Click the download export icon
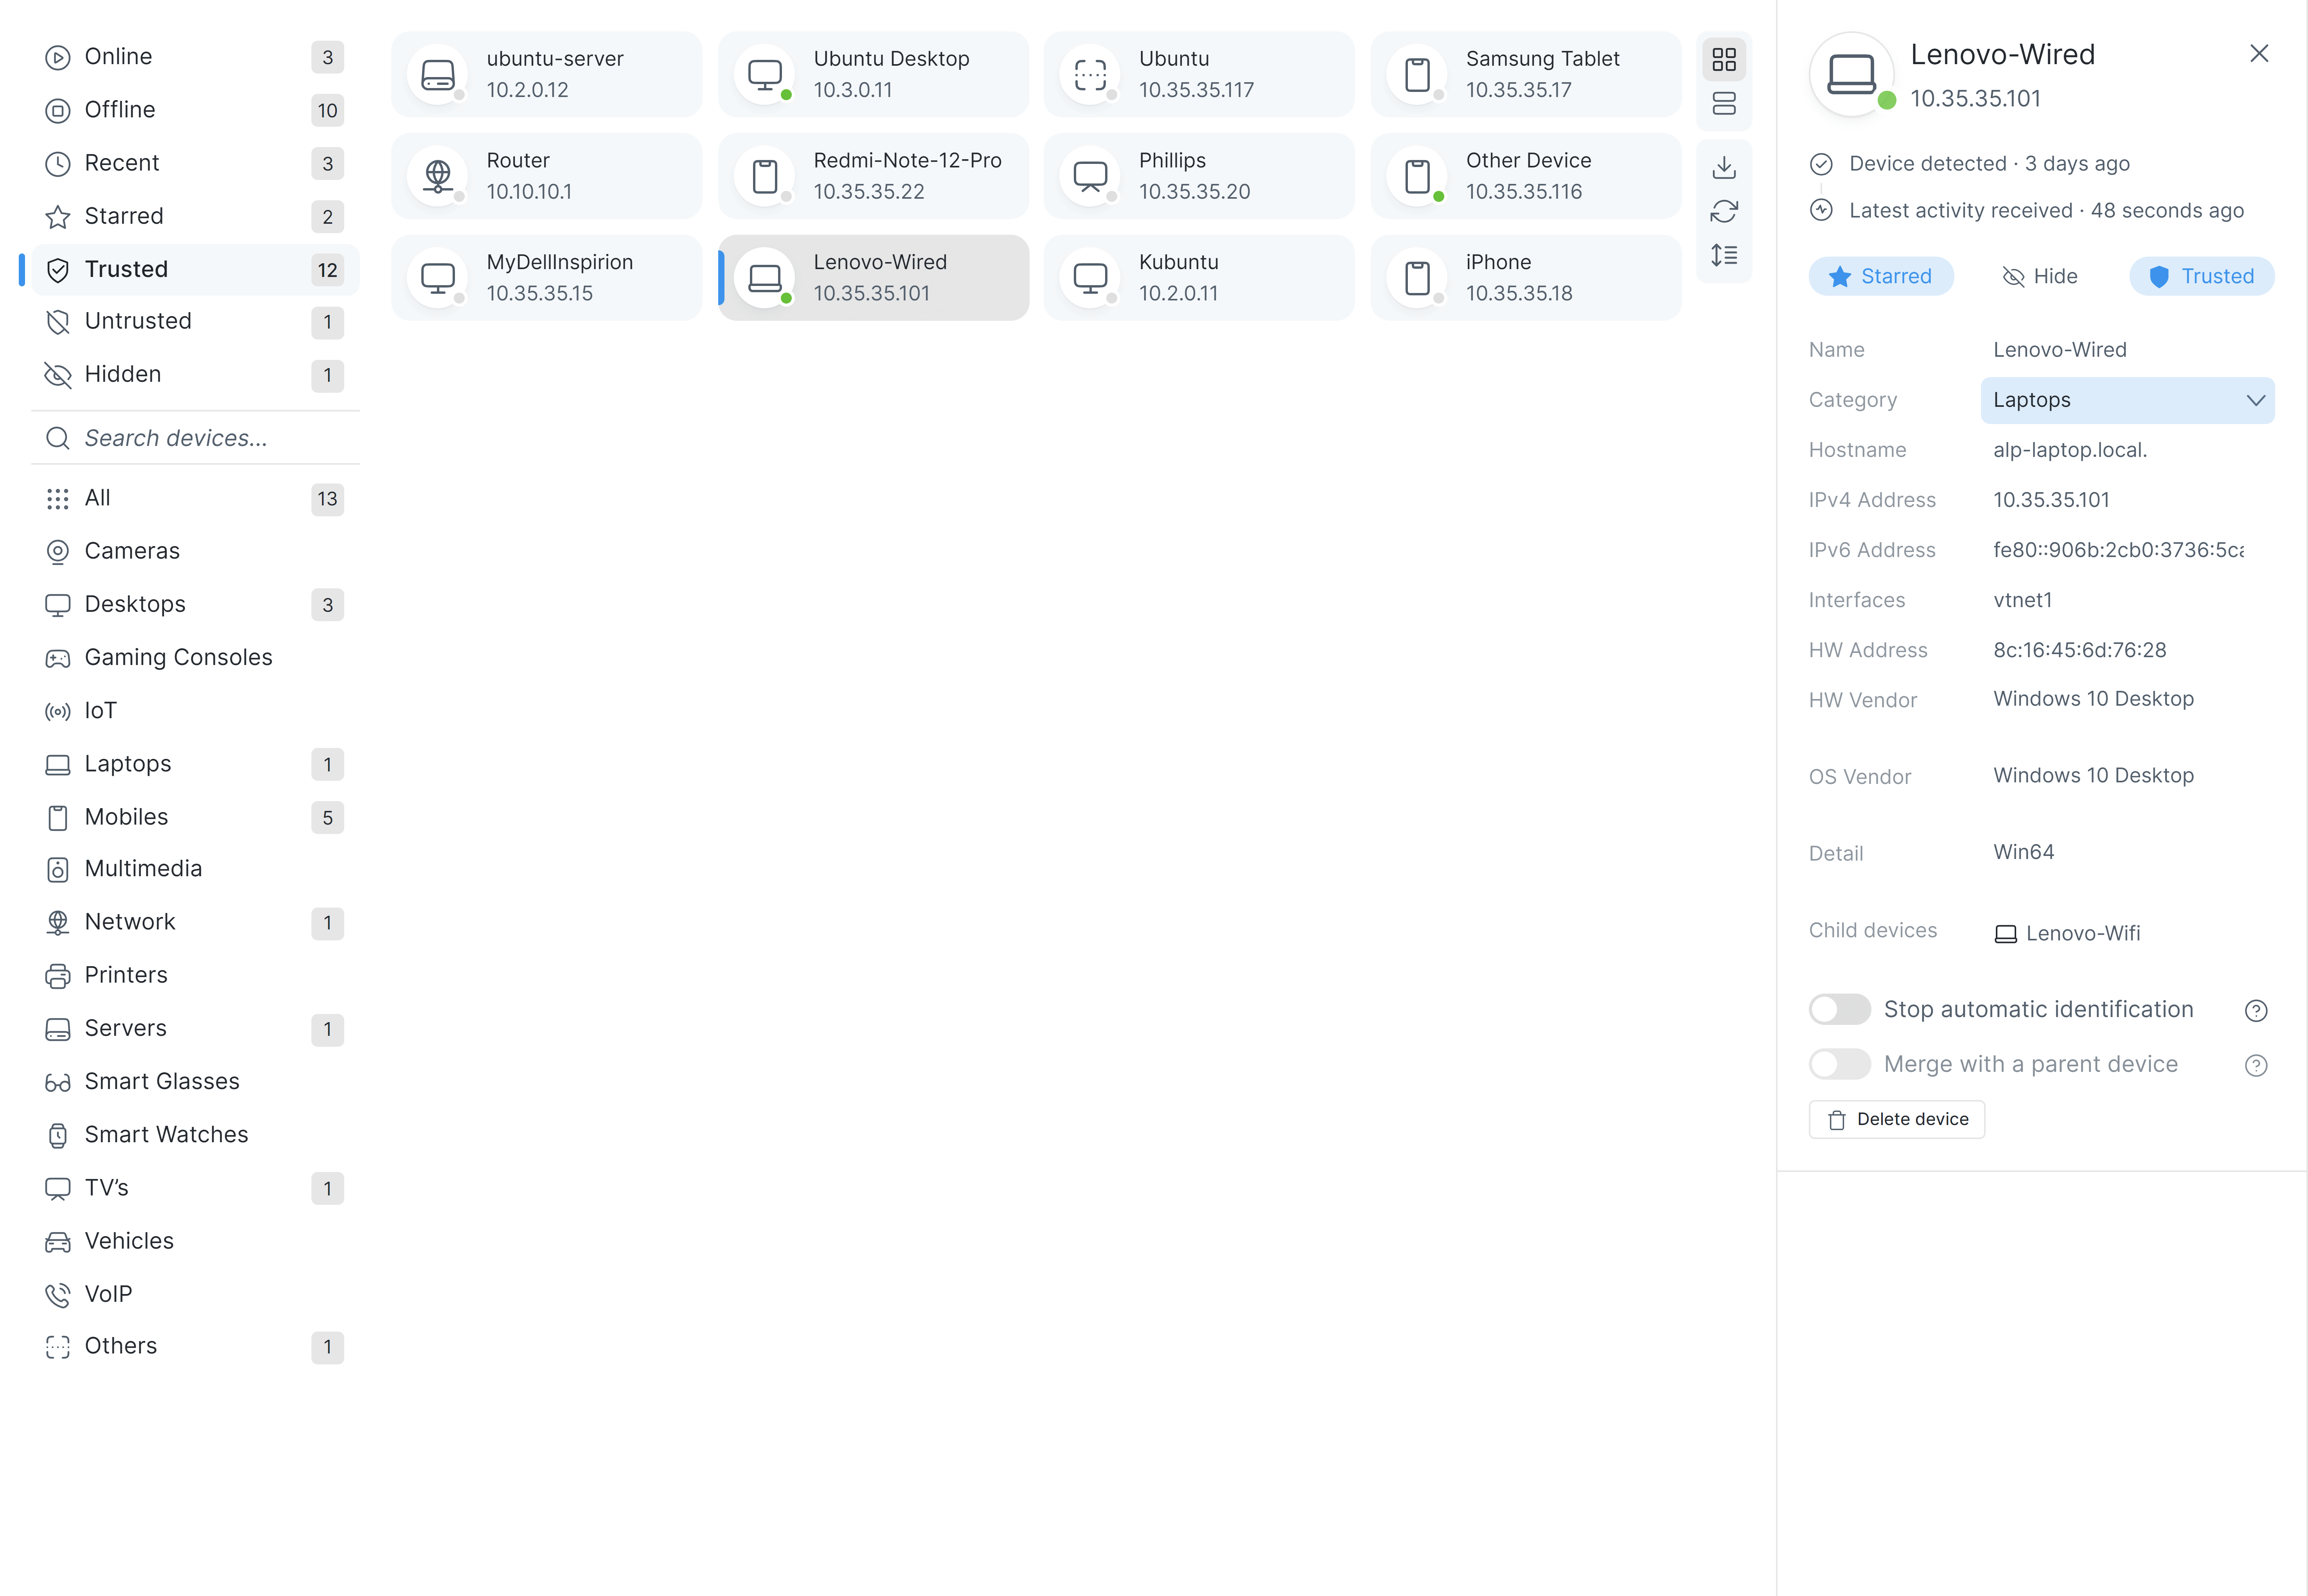Screen dimensions: 2308x1596 (1724, 167)
